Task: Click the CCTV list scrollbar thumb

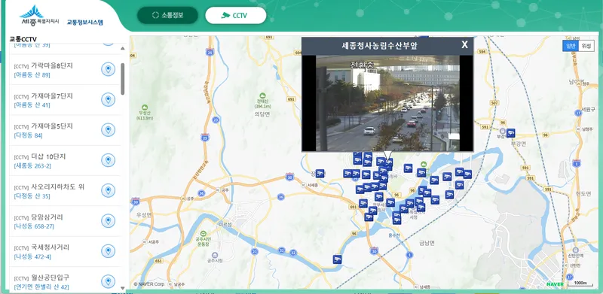Action: click(123, 79)
